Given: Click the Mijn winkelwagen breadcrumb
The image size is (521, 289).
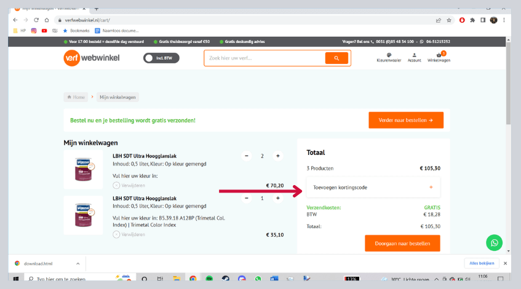Looking at the screenshot, I should (117, 97).
